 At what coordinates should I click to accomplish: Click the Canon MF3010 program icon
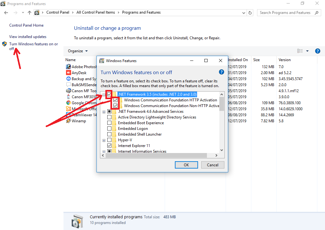pos(69,97)
